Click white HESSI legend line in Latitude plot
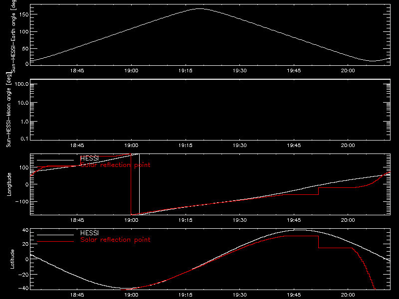 tap(55, 235)
